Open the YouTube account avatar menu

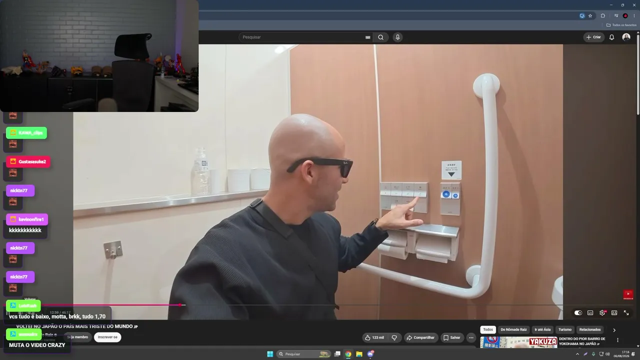(626, 37)
